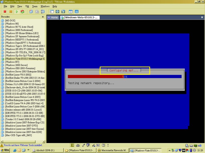The image size is (205, 153).
Task: Select [MS-DOS] in Favorites
Action: click(10, 20)
